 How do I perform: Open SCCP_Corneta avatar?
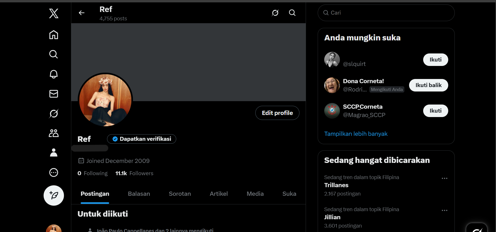click(332, 111)
